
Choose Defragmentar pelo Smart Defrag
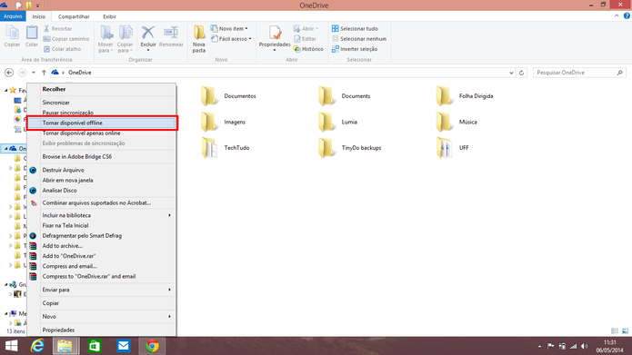click(x=102, y=235)
